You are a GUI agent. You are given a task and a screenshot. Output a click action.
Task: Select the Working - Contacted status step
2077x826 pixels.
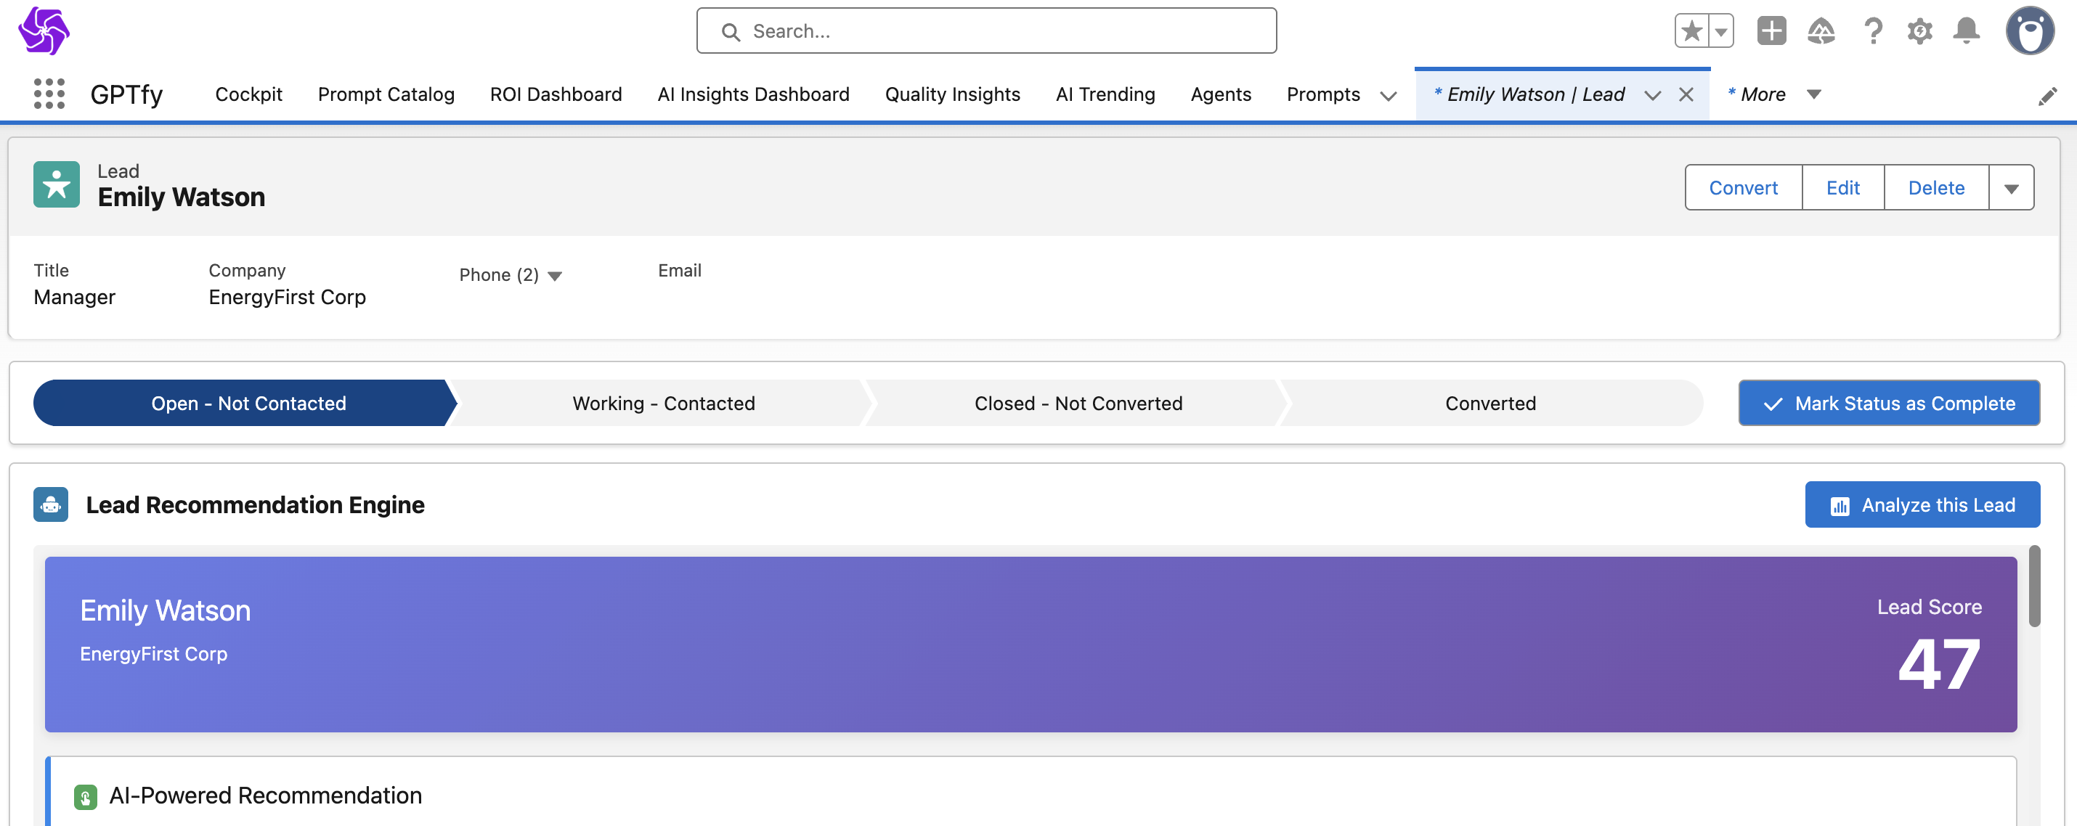(663, 403)
